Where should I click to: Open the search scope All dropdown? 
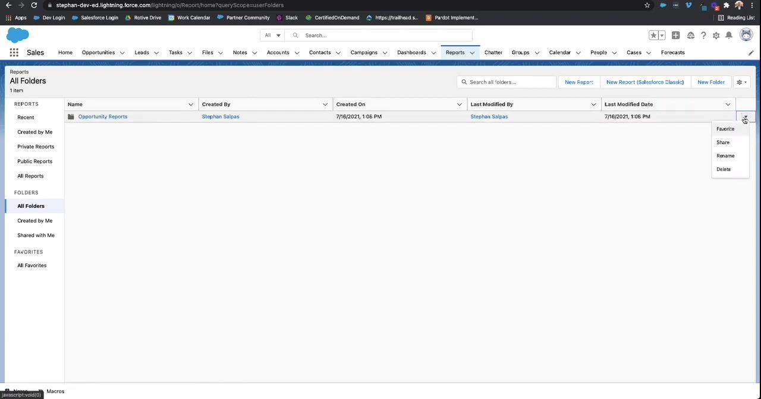(x=272, y=35)
